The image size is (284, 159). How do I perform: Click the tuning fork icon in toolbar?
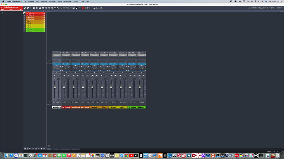click(55, 8)
